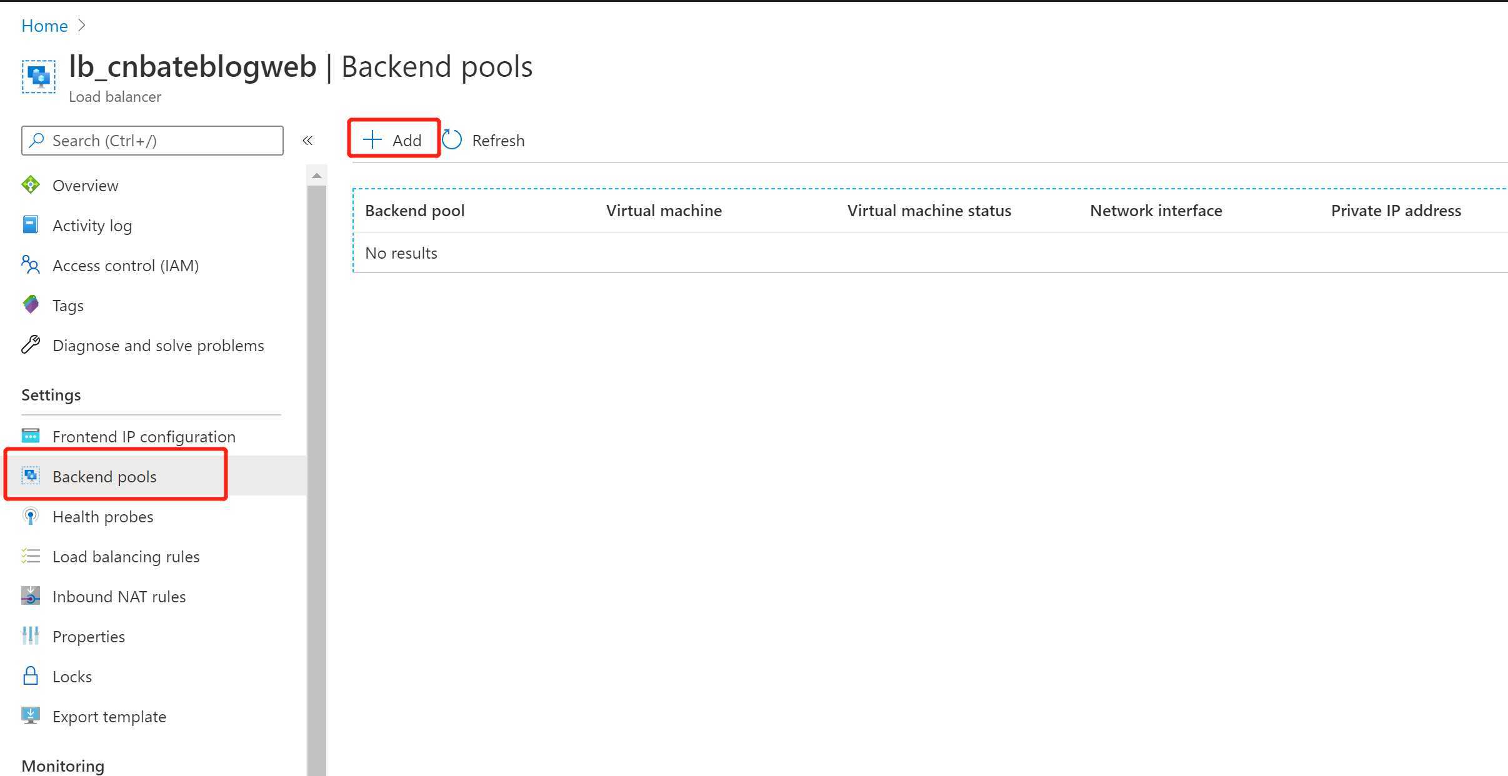Collapse the sidebar with double chevron
Image resolution: width=1508 pixels, height=776 pixels.
click(x=307, y=141)
